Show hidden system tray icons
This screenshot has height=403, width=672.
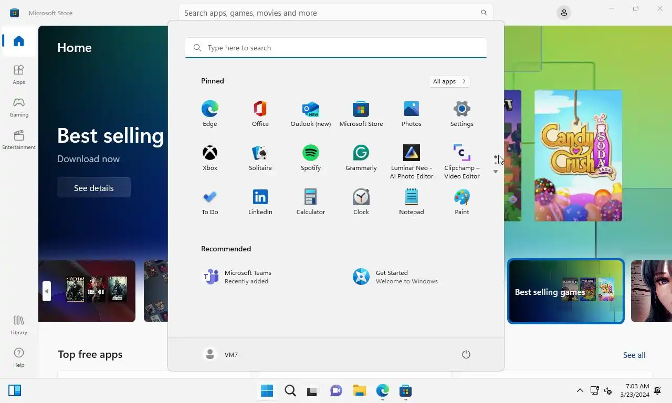[580, 390]
